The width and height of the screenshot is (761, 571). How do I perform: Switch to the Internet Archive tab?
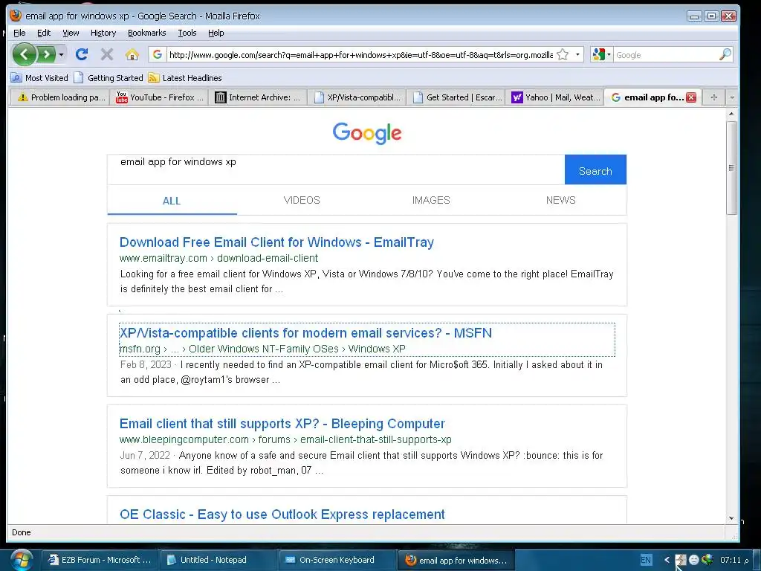click(x=258, y=97)
